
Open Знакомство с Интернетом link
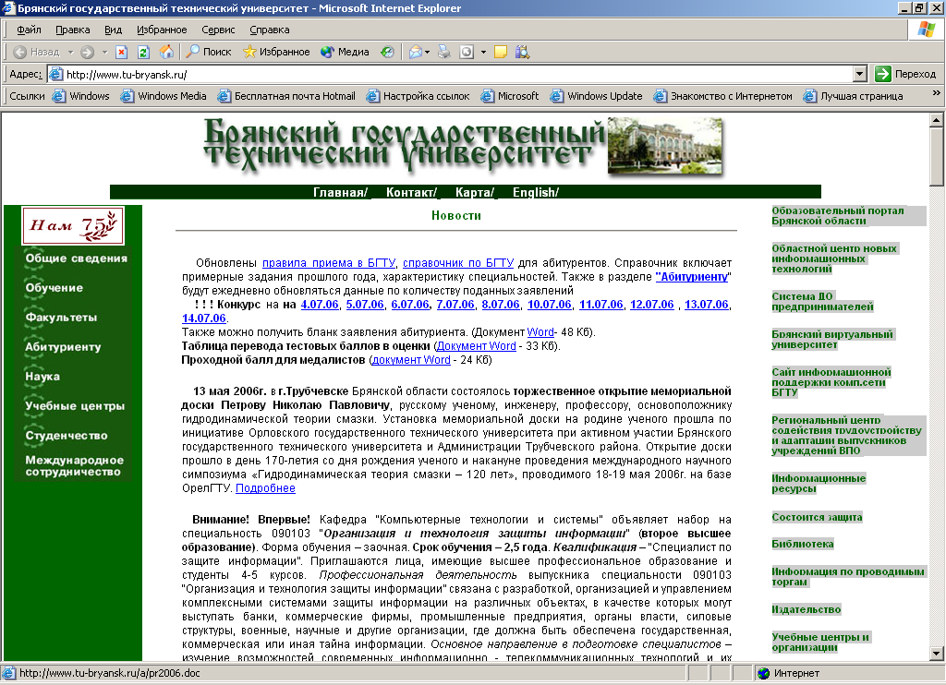(x=723, y=96)
